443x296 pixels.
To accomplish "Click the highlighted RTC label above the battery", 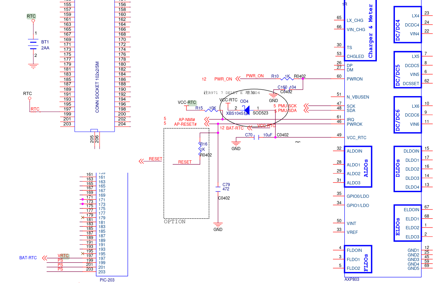I will [x=31, y=16].
